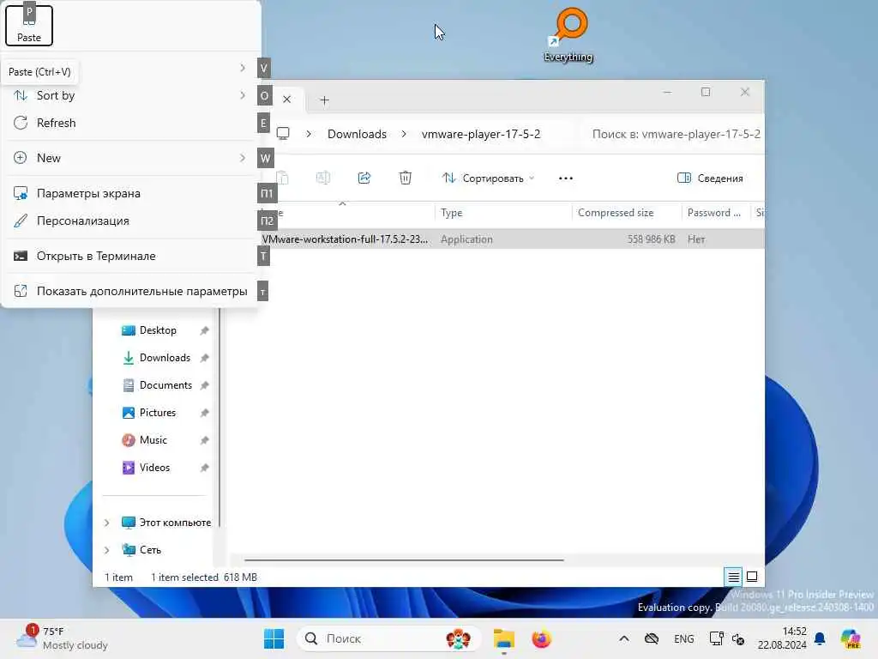Image resolution: width=878 pixels, height=659 pixels.
Task: Delete selected file with trash icon
Action: (x=406, y=178)
